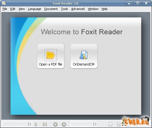Click inside the page number field

point(15,124)
